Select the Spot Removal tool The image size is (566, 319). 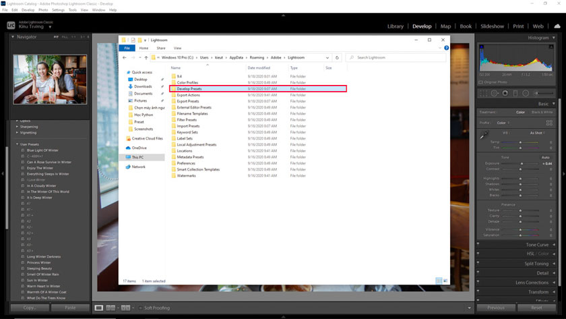[x=495, y=93]
